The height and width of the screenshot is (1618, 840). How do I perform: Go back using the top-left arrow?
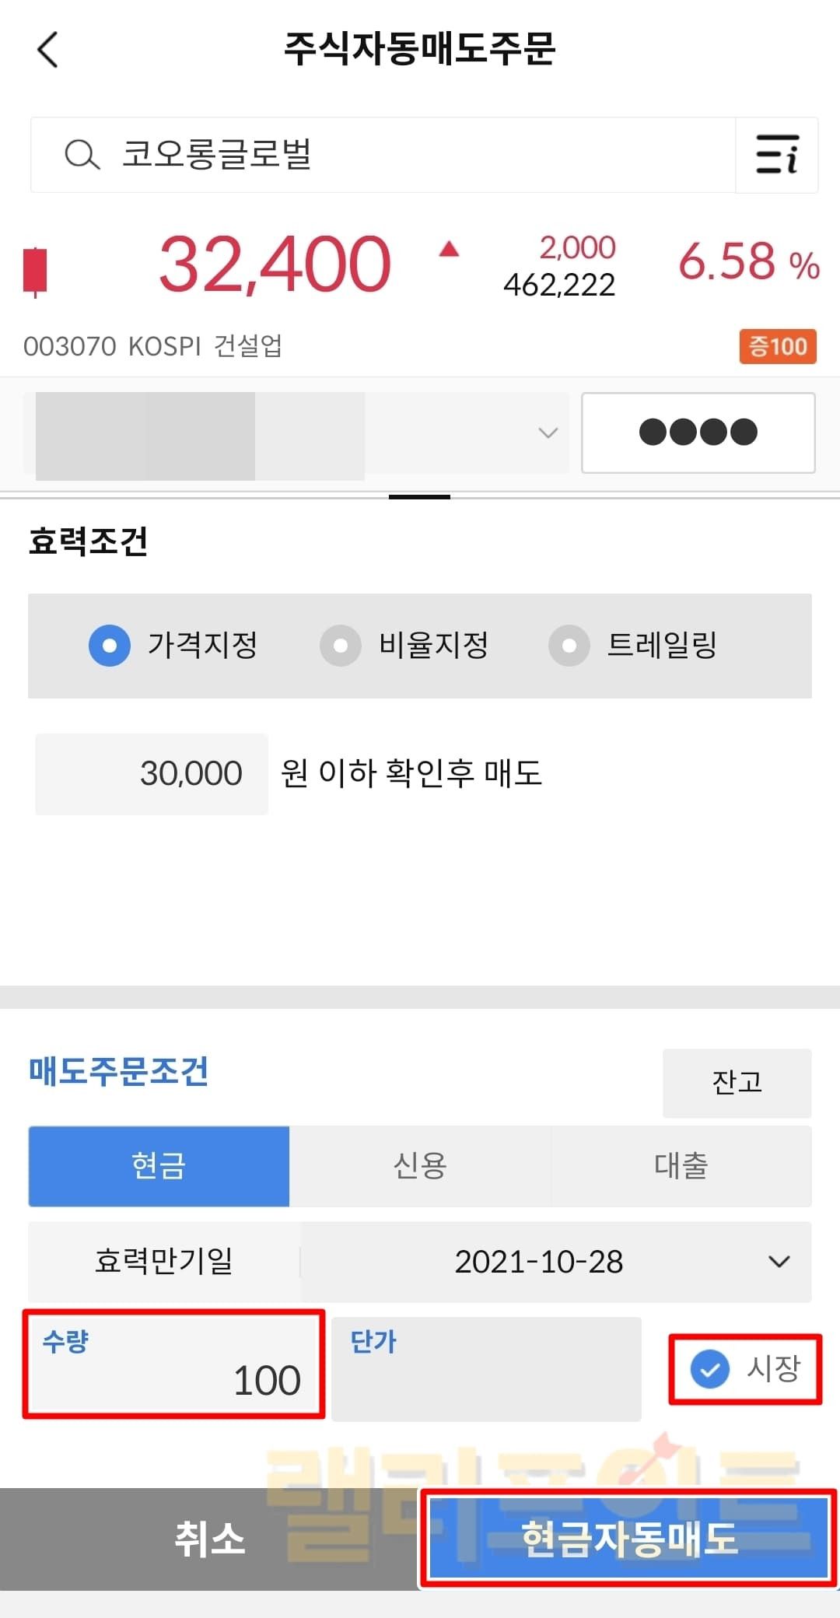click(48, 50)
